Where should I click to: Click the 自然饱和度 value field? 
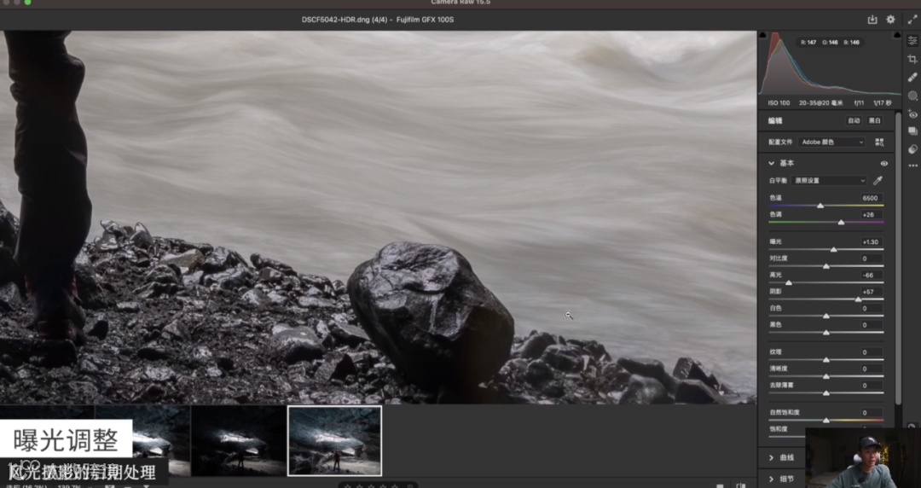click(870, 413)
